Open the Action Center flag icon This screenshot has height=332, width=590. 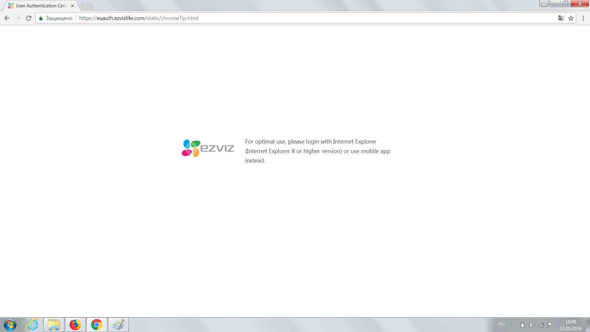[550, 325]
